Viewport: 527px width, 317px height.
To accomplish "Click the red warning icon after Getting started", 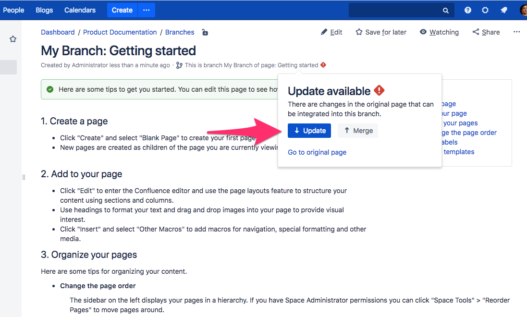I will [x=323, y=65].
